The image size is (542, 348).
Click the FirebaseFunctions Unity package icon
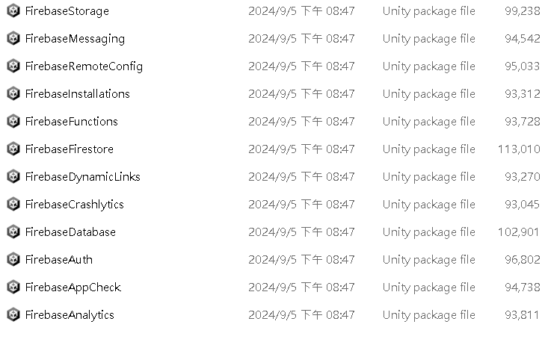coord(13,121)
